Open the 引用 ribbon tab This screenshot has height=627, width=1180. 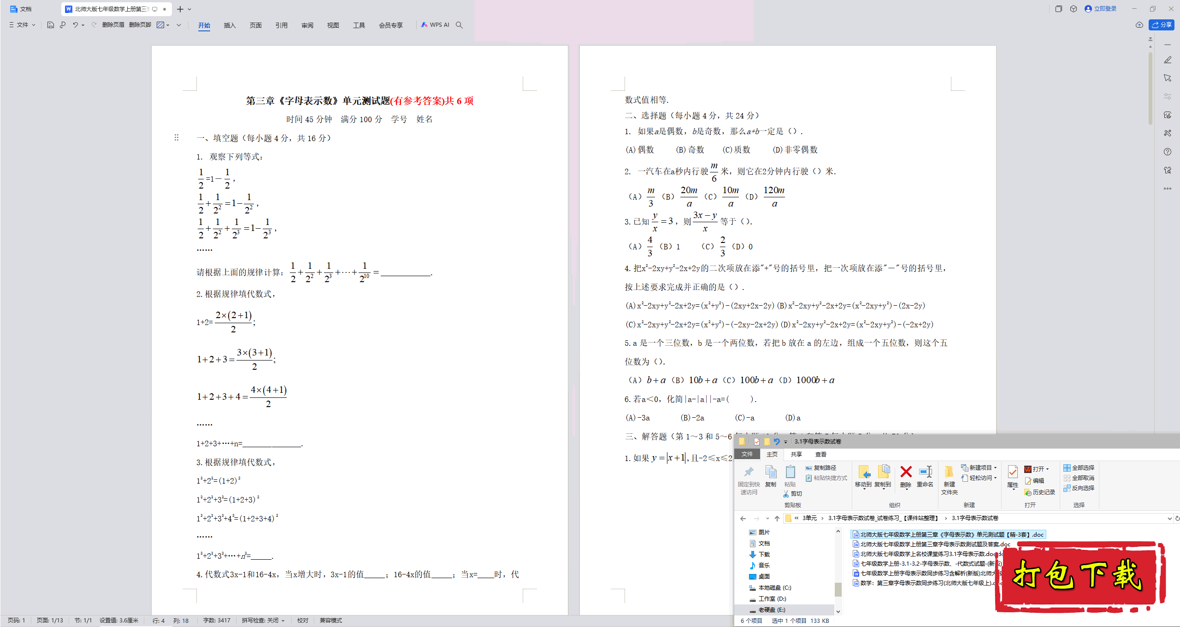pos(281,25)
